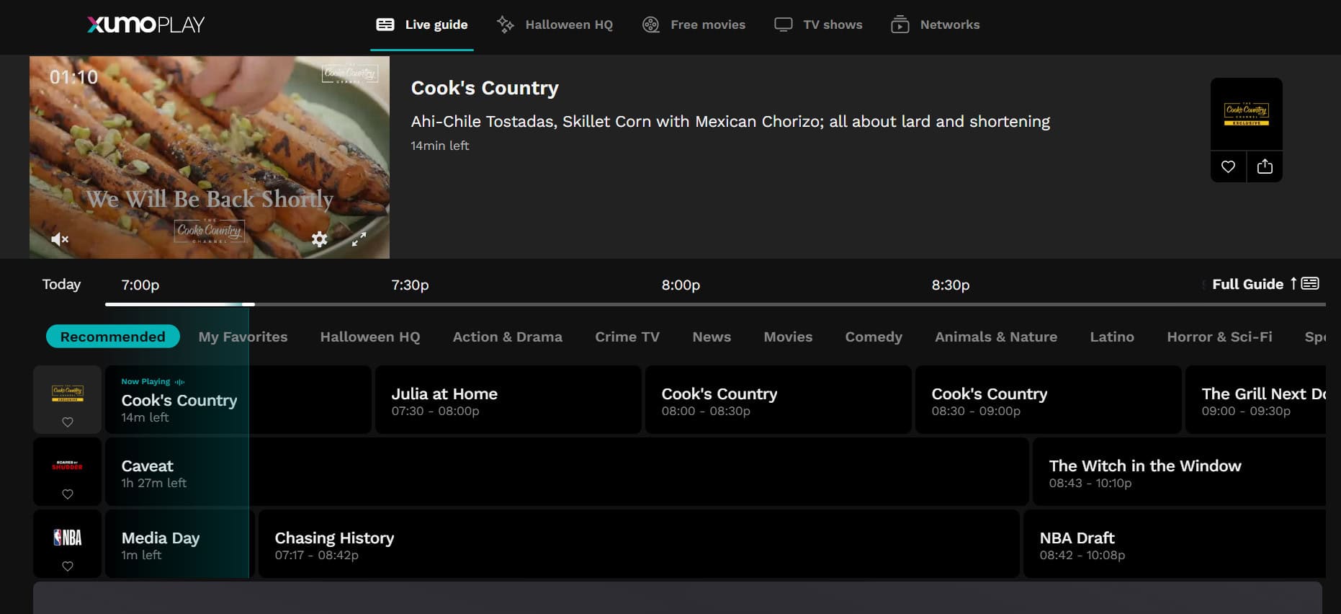Select the Horror & Sci-Fi category
Viewport: 1341px width, 614px height.
(1219, 337)
